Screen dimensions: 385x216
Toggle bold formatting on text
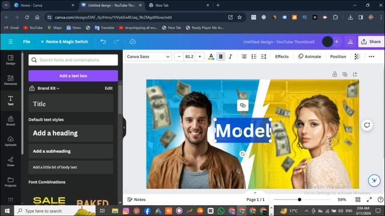coord(221,56)
